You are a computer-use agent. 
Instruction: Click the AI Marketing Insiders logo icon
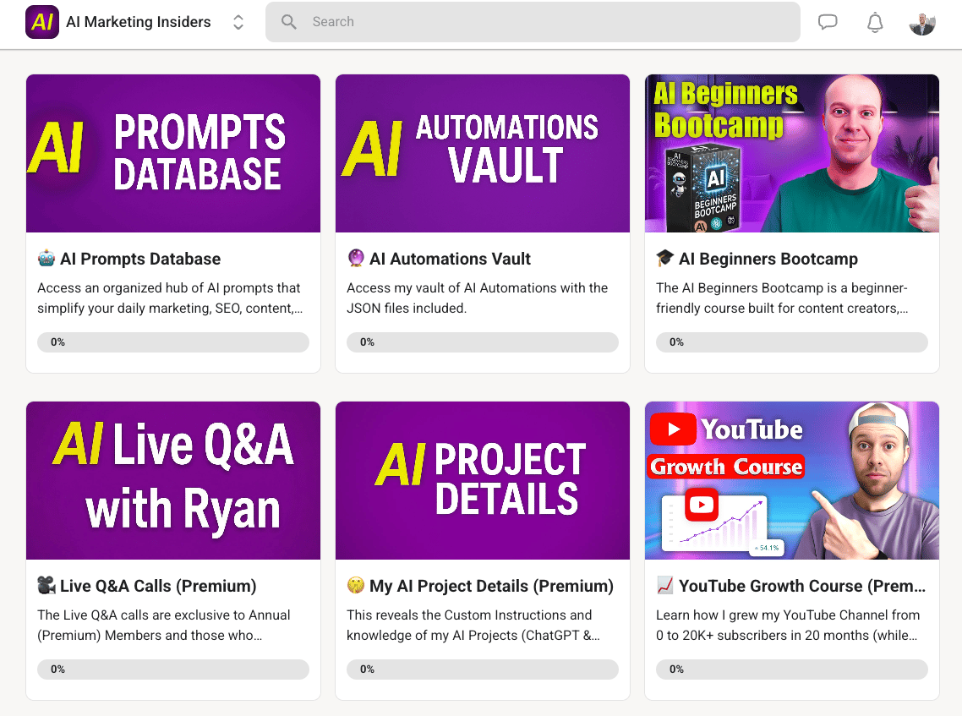pos(42,22)
